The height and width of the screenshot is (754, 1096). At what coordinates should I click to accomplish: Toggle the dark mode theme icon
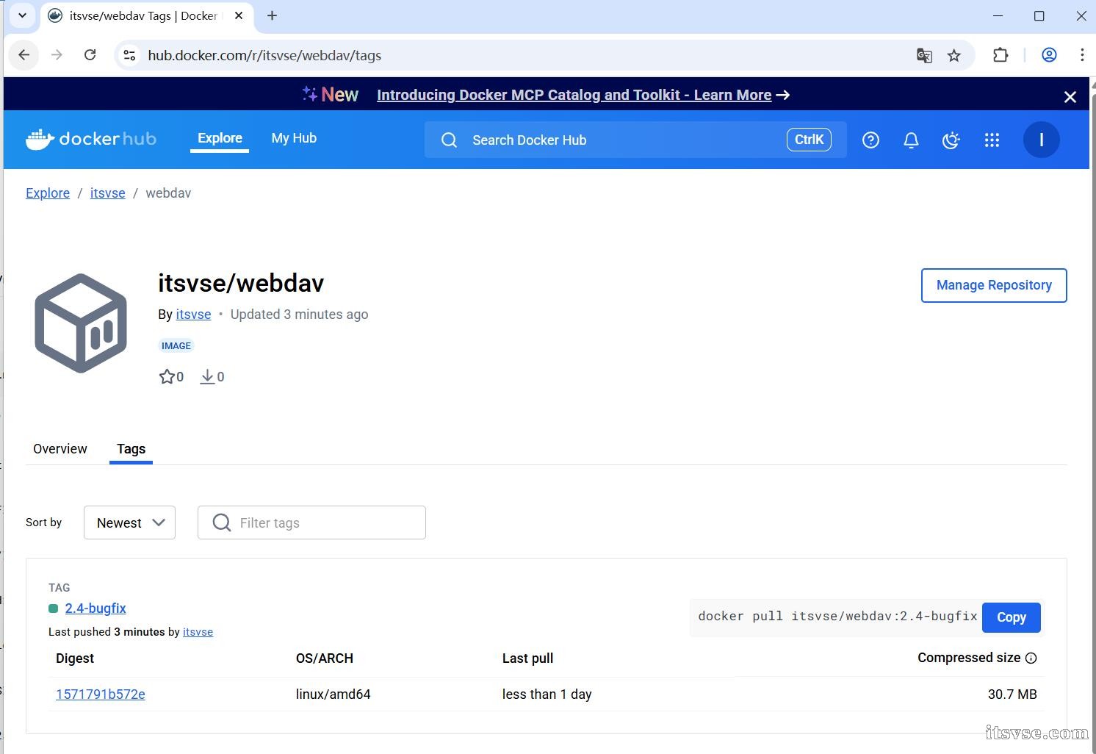[x=951, y=140]
